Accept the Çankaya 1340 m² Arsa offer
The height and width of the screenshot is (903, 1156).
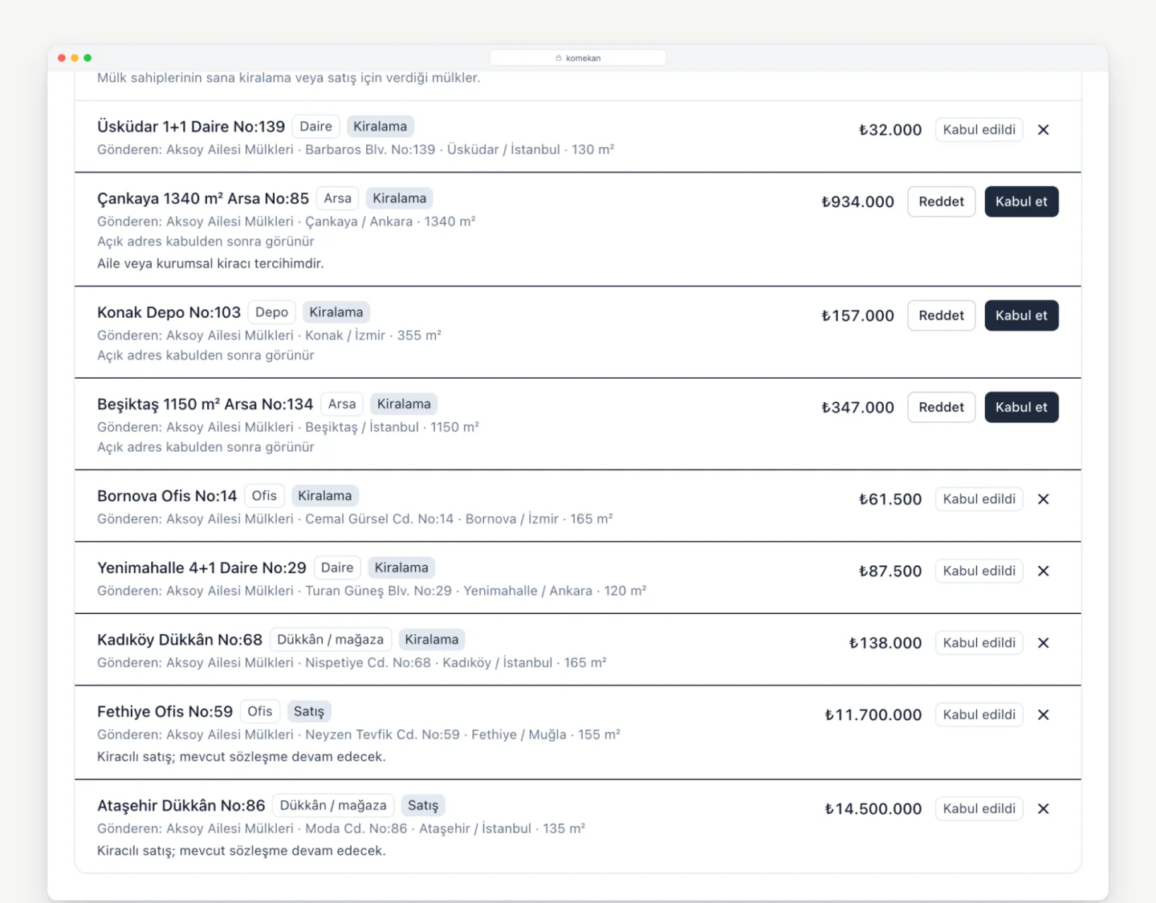1021,201
